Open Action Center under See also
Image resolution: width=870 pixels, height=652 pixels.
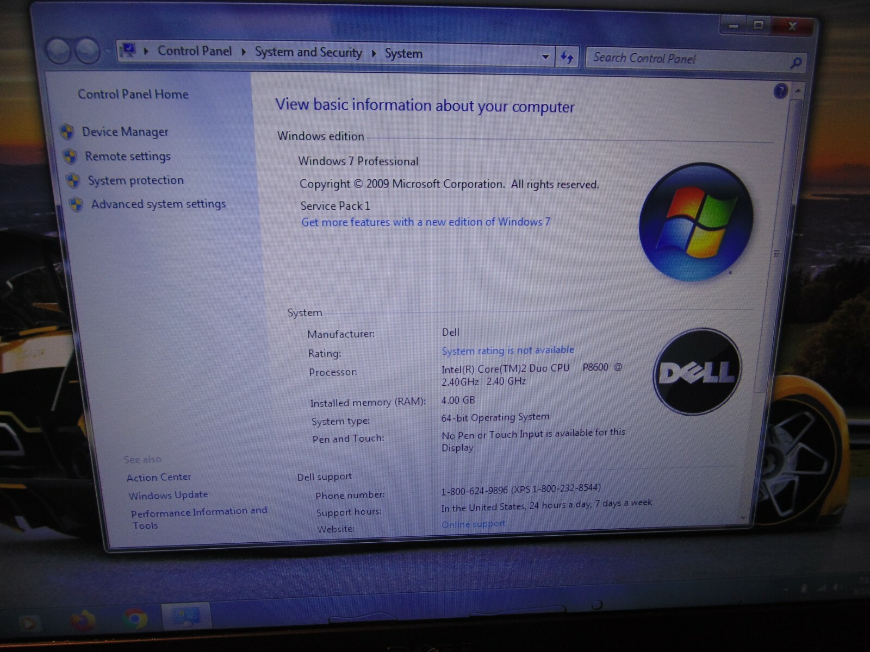click(159, 477)
